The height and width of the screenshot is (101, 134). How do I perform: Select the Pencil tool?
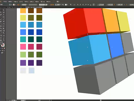[4, 19]
